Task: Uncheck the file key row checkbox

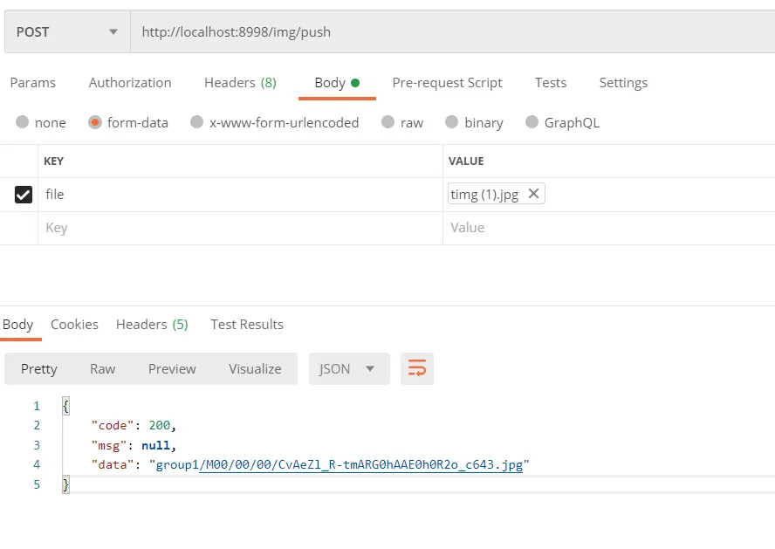Action: (x=24, y=195)
